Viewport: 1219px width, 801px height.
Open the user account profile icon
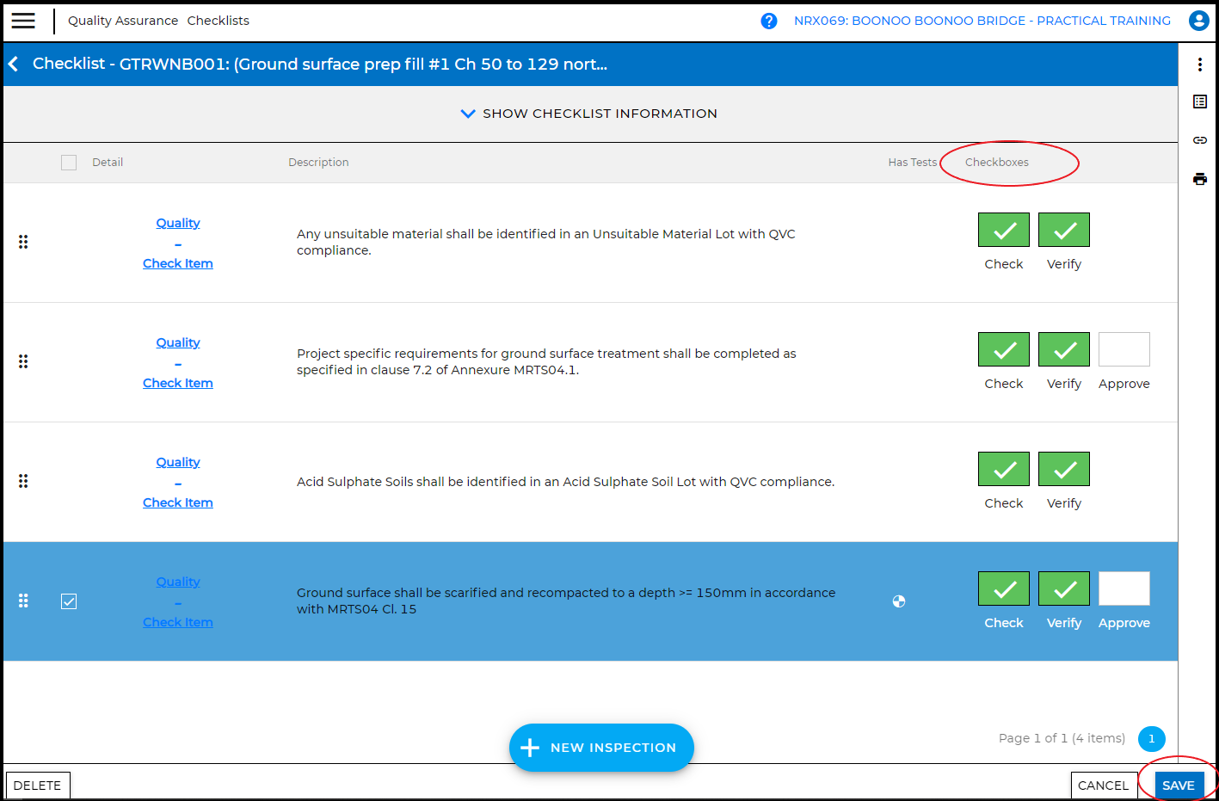coord(1198,21)
